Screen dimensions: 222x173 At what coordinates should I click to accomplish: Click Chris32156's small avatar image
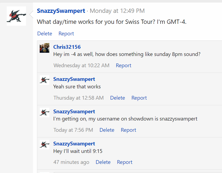tap(45, 48)
